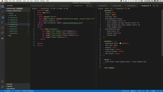Click the sync changes icon in status bar
163x92 pixels.
(13, 91)
